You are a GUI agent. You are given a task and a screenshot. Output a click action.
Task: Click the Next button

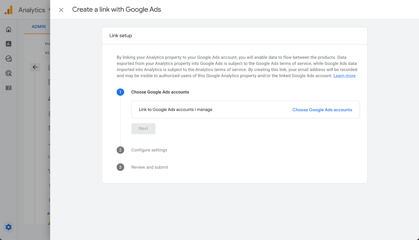coord(143,129)
